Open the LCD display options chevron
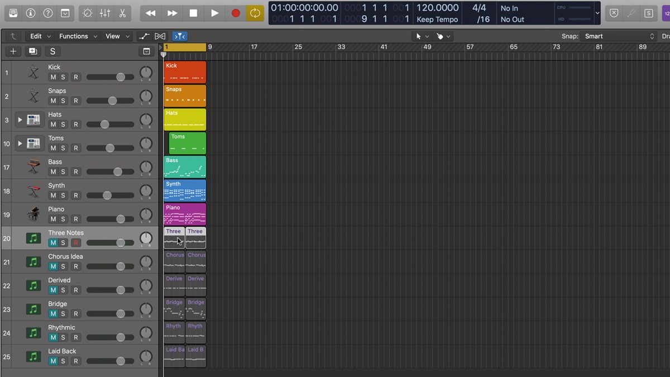670x377 pixels. click(597, 13)
